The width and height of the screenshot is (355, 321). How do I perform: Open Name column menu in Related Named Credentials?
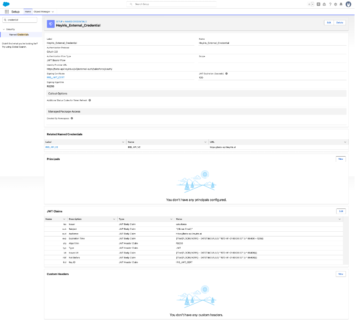click(x=205, y=142)
